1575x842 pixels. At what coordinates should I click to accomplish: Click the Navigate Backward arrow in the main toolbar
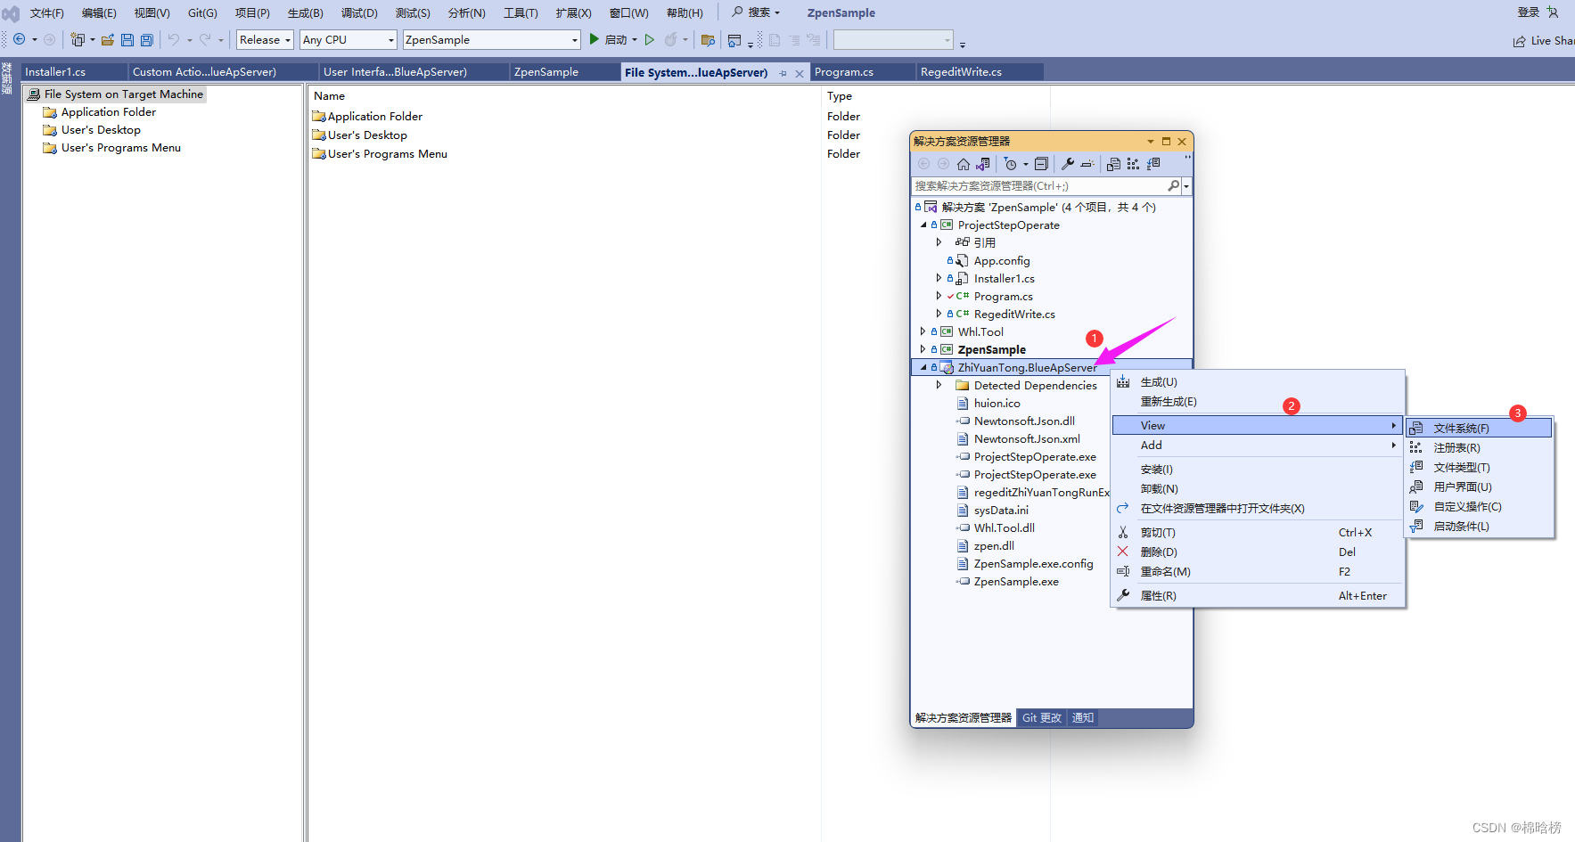coord(19,39)
